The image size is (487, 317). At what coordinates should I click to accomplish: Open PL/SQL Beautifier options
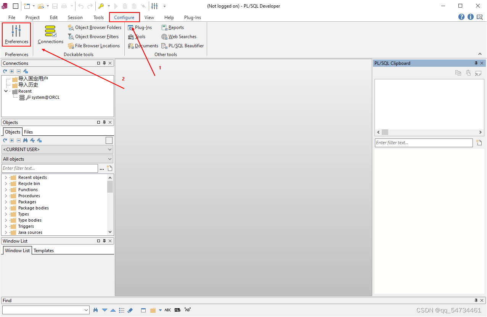pos(183,46)
